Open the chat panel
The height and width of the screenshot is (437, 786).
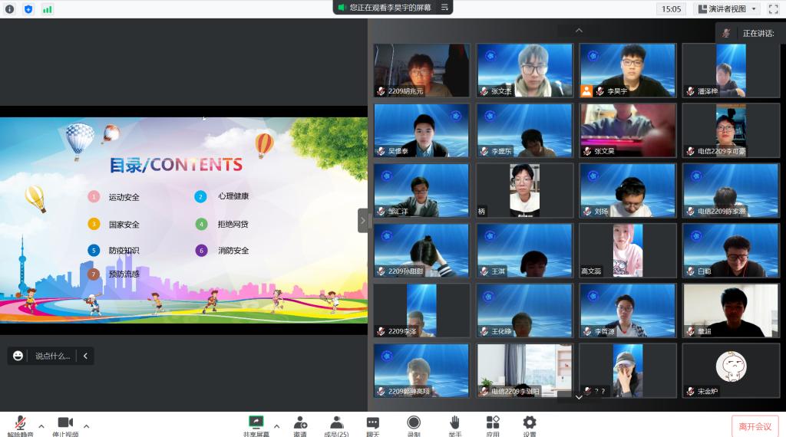tap(372, 424)
